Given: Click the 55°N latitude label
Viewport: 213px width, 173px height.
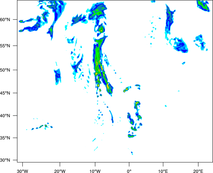Looking at the screenshot, I should pyautogui.click(x=5, y=46).
